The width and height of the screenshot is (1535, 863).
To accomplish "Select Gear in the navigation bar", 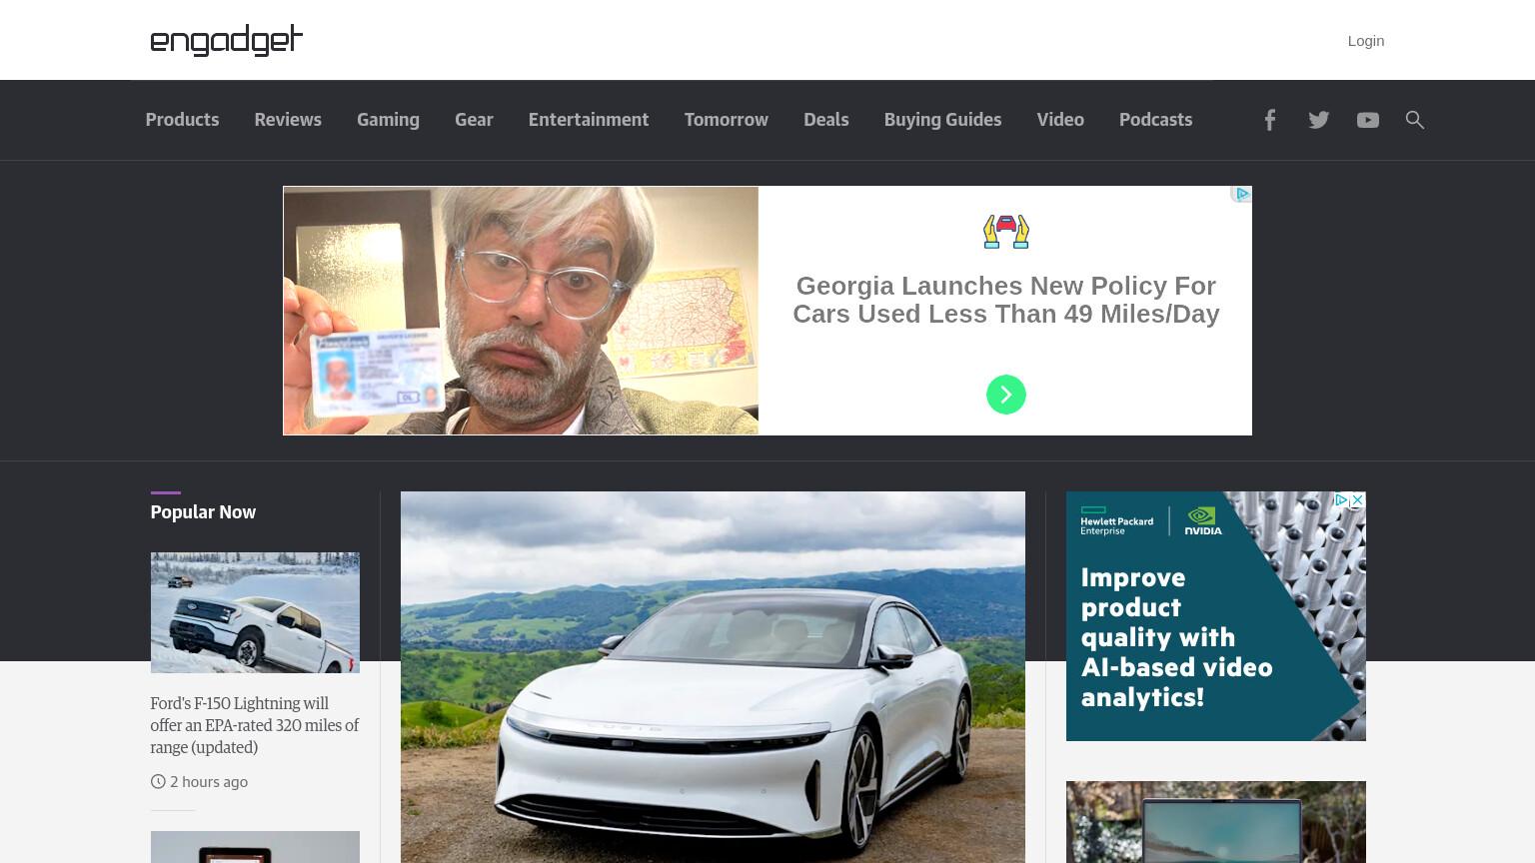I will [x=474, y=120].
